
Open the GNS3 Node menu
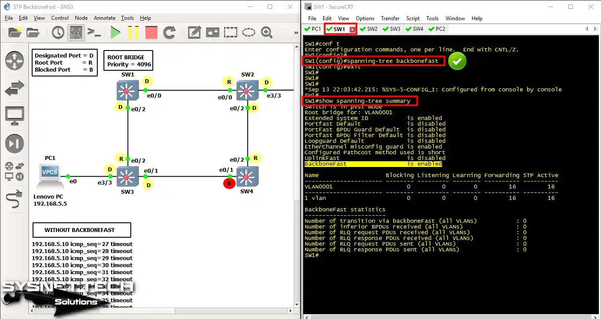[81, 18]
